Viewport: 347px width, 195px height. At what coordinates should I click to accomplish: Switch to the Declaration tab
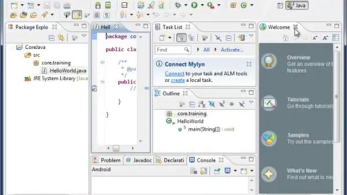(x=170, y=160)
